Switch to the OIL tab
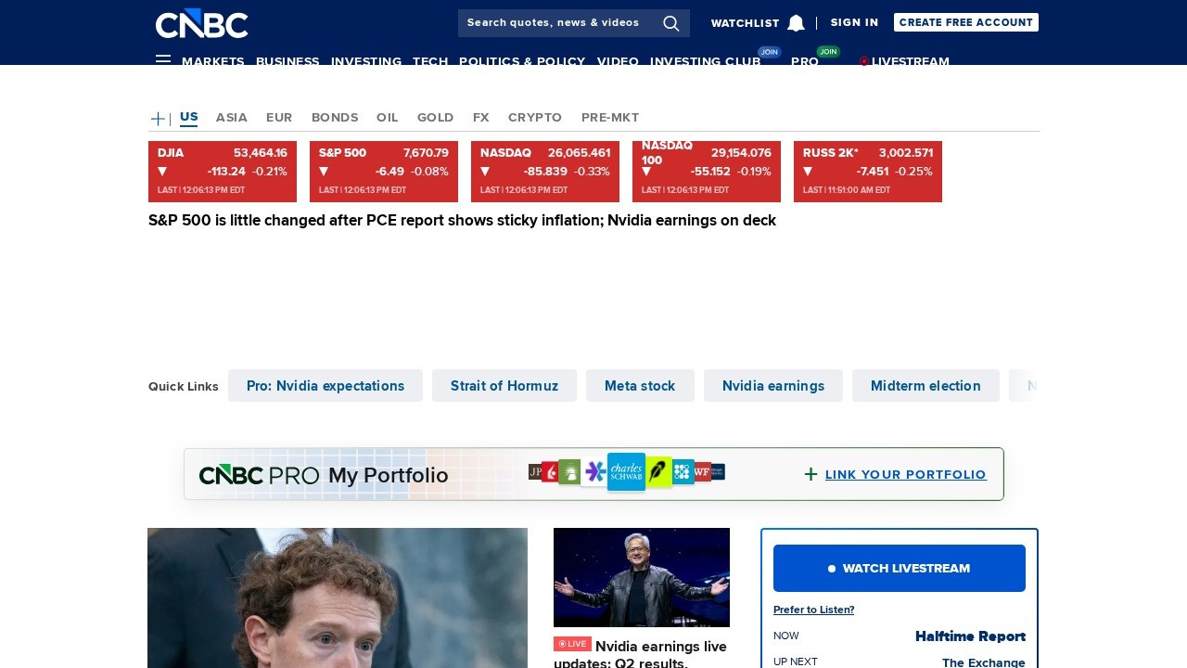The width and height of the screenshot is (1187, 668). (x=387, y=117)
